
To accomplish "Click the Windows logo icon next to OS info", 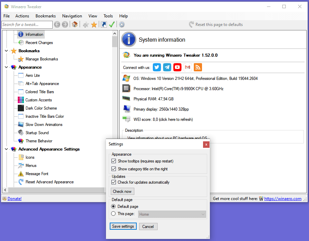I will click(126, 78).
